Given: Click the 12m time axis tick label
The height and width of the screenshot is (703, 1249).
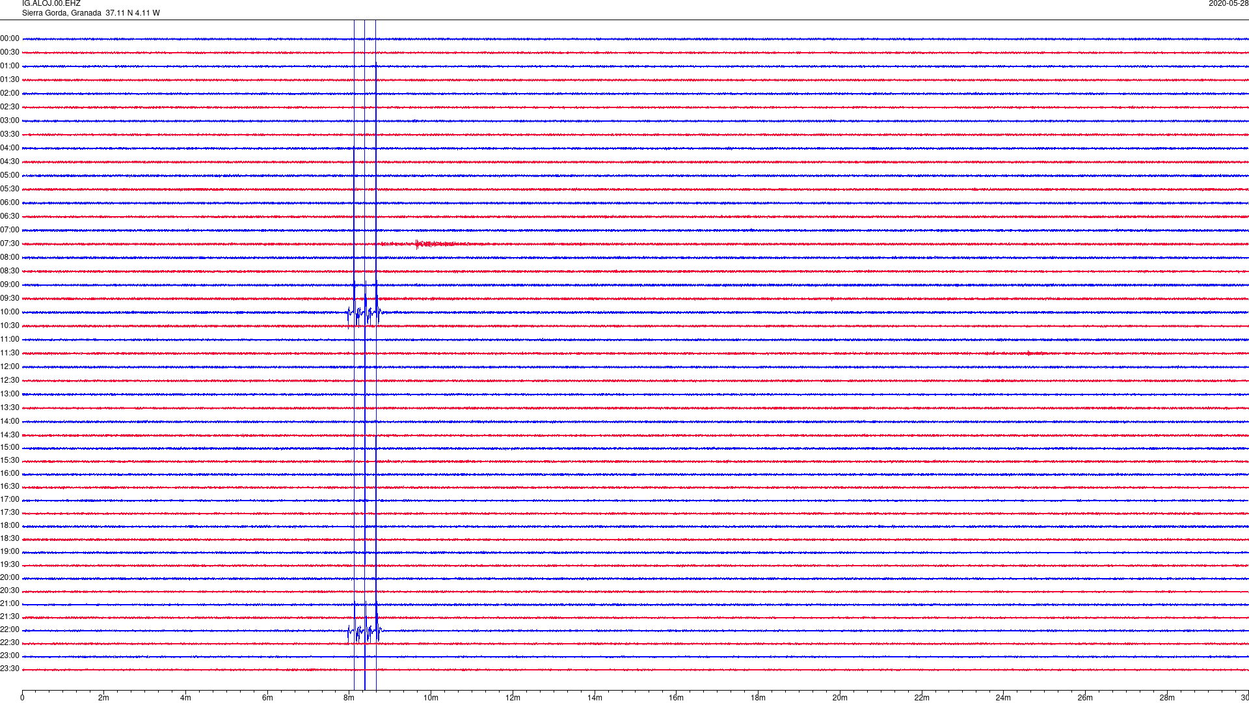Looking at the screenshot, I should point(513,698).
